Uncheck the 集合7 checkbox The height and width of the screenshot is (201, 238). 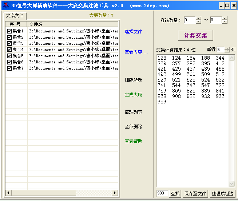point(9,68)
